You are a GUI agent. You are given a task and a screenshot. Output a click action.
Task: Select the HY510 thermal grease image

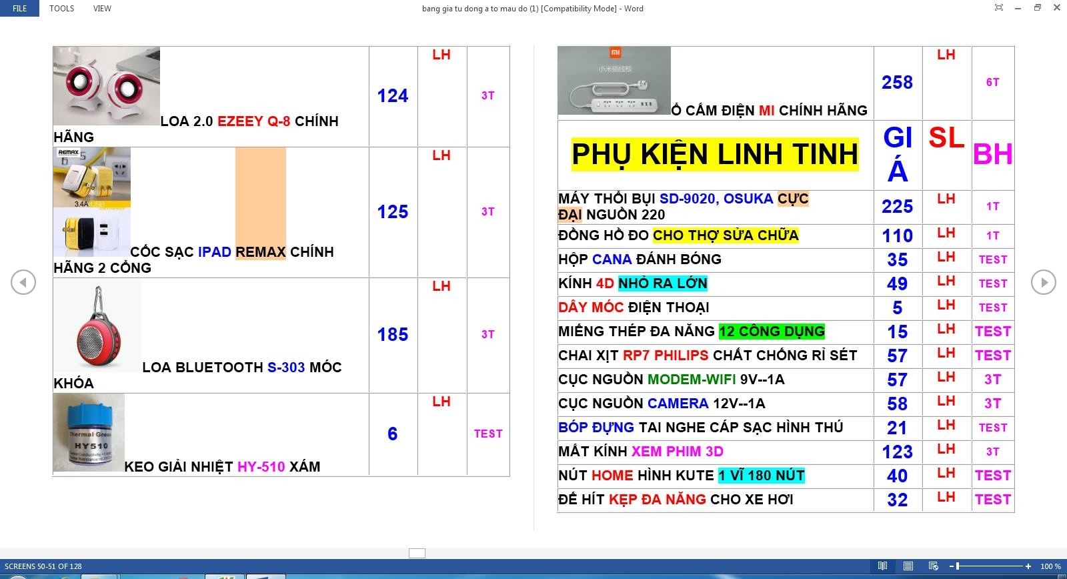pos(89,432)
